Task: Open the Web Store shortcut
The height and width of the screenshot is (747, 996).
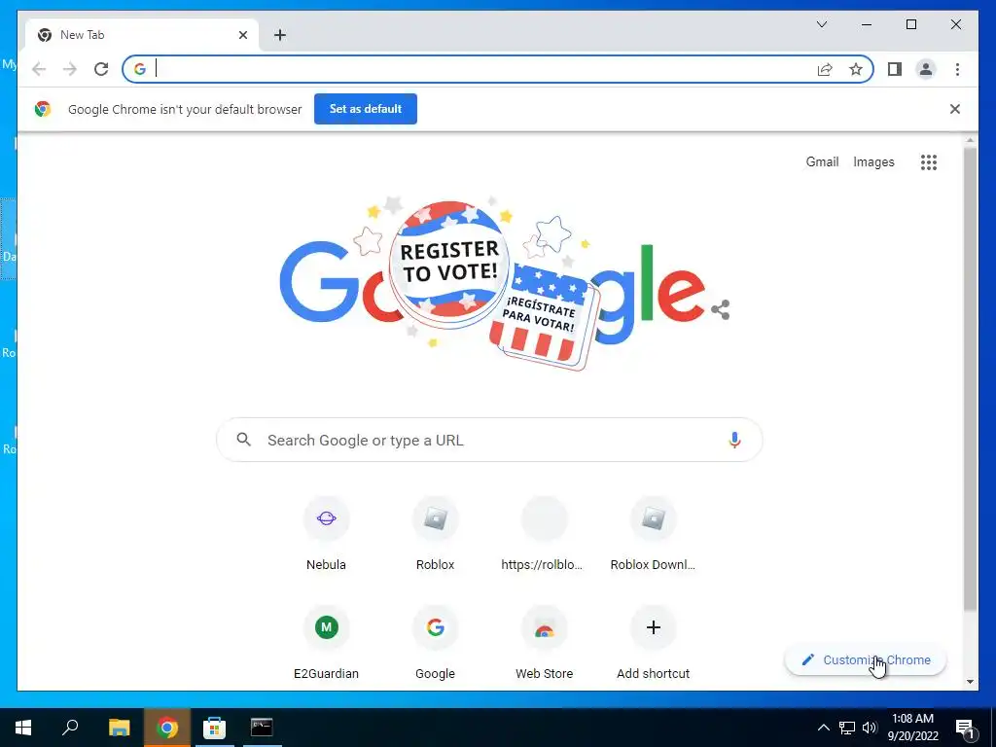Action: (x=544, y=643)
